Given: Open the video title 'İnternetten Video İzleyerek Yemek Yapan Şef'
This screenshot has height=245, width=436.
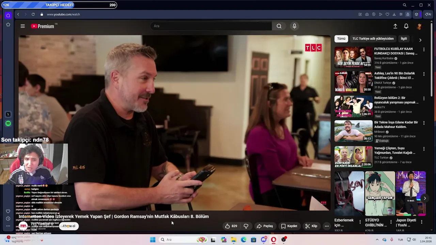Looking at the screenshot, I should (x=114, y=216).
